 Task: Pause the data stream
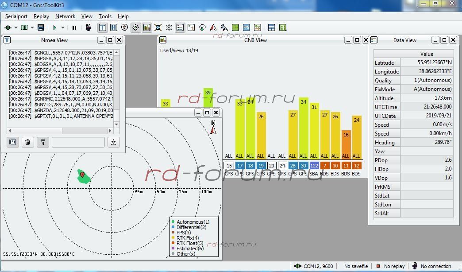tap(74, 27)
